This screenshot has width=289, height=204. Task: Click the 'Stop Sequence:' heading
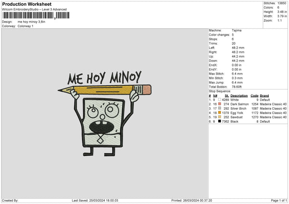(x=220, y=91)
